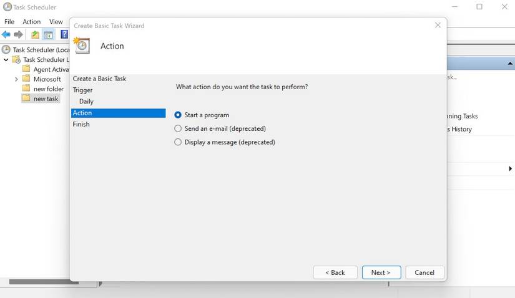The height and width of the screenshot is (298, 515).
Task: Click the Task Scheduler Library folder icon
Action: click(x=16, y=60)
